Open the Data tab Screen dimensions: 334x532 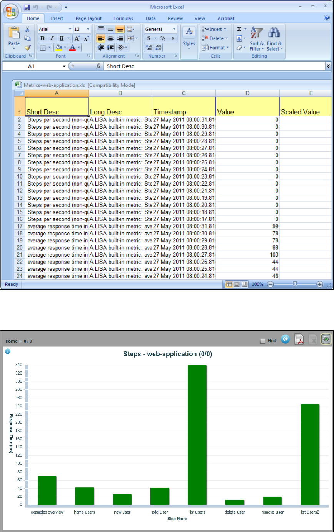[x=150, y=18]
